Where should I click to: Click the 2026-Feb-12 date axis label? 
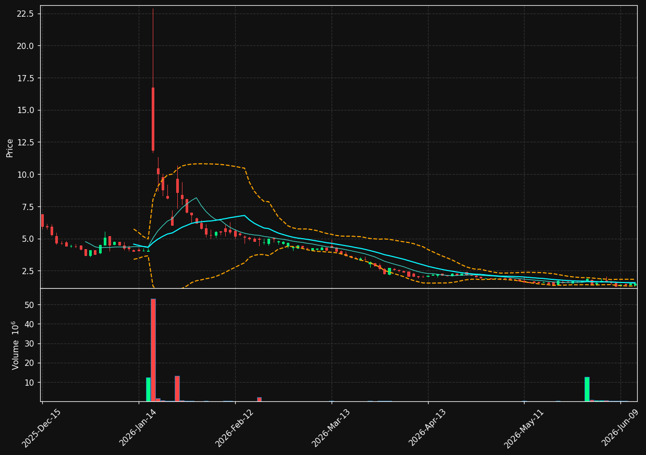[x=235, y=428]
